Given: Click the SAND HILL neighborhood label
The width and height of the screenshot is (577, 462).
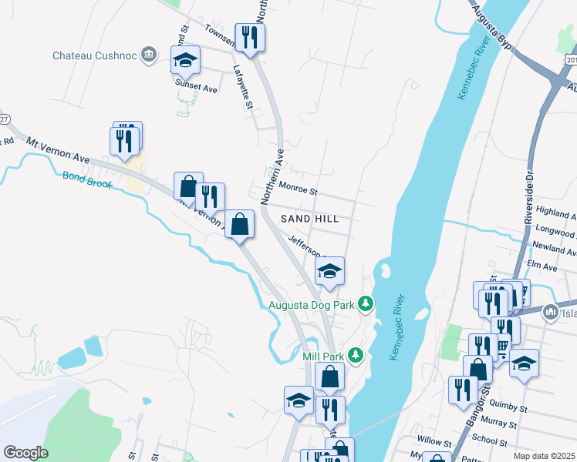Looking at the screenshot, I should tap(309, 219).
